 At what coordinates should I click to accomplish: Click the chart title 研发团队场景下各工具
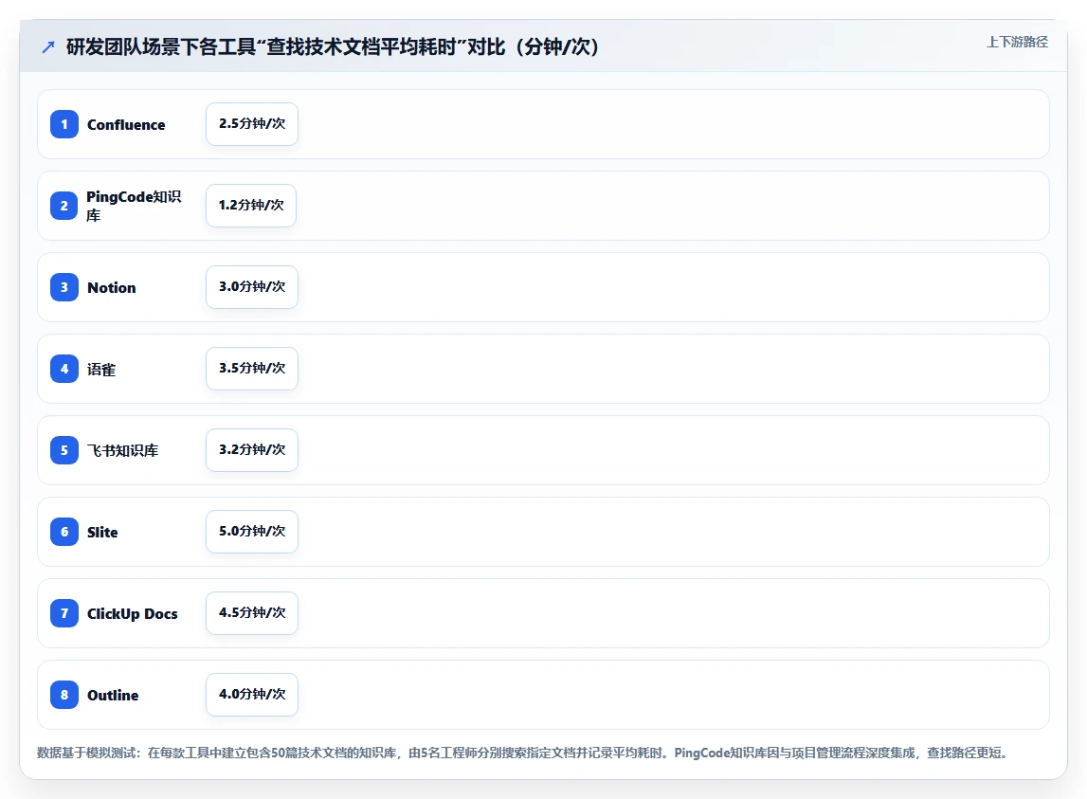(333, 47)
